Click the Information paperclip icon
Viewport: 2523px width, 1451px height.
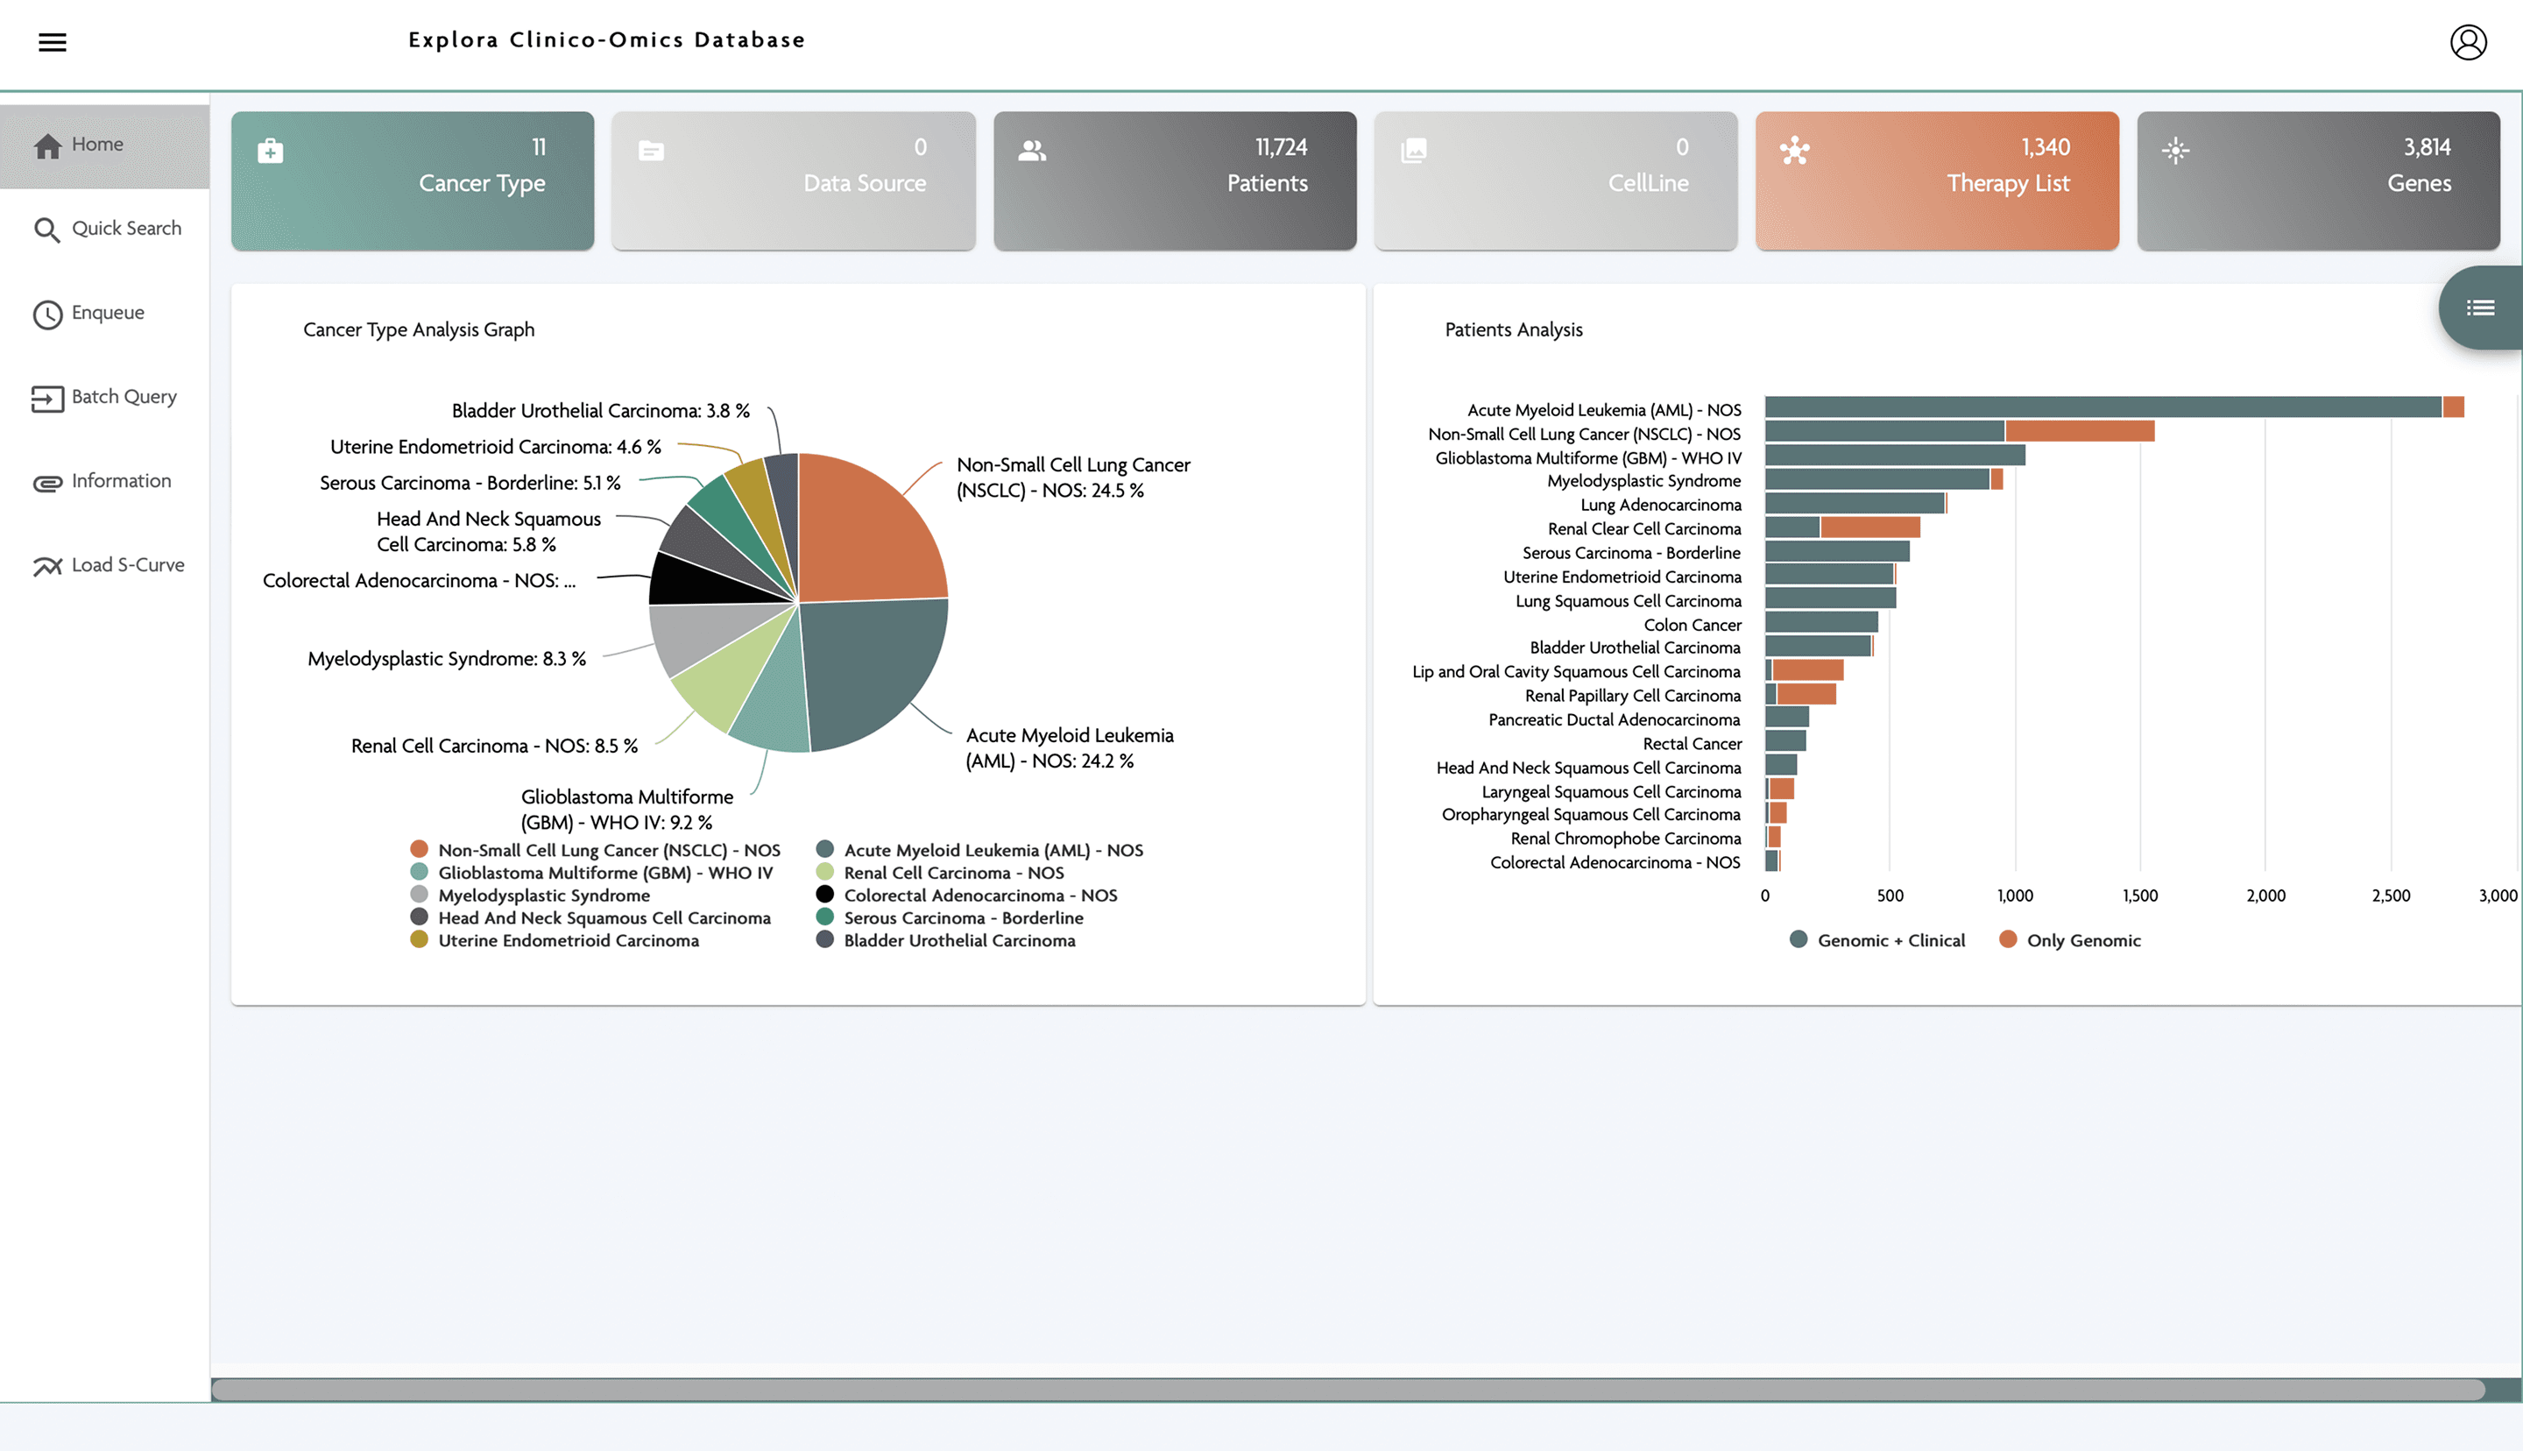point(46,482)
